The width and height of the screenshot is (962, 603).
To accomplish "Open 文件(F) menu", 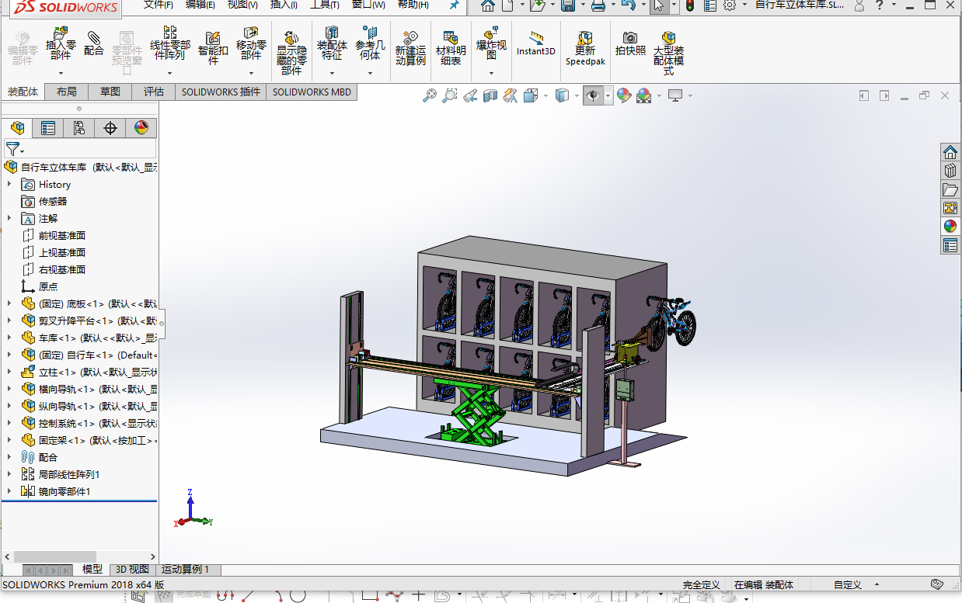I will click(159, 5).
